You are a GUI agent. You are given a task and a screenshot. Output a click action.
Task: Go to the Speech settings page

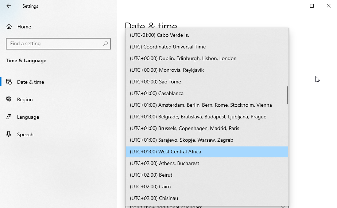(25, 134)
